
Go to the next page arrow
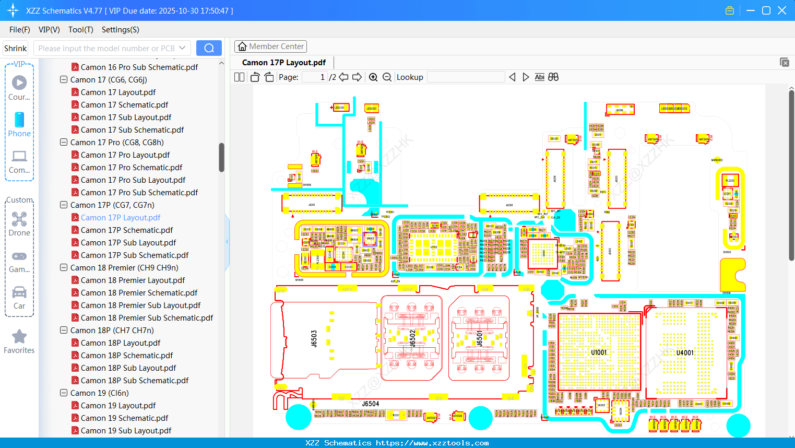click(357, 77)
